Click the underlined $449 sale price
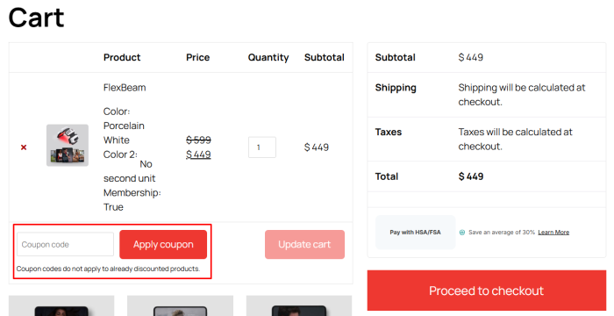Image resolution: width=614 pixels, height=316 pixels. 198,154
